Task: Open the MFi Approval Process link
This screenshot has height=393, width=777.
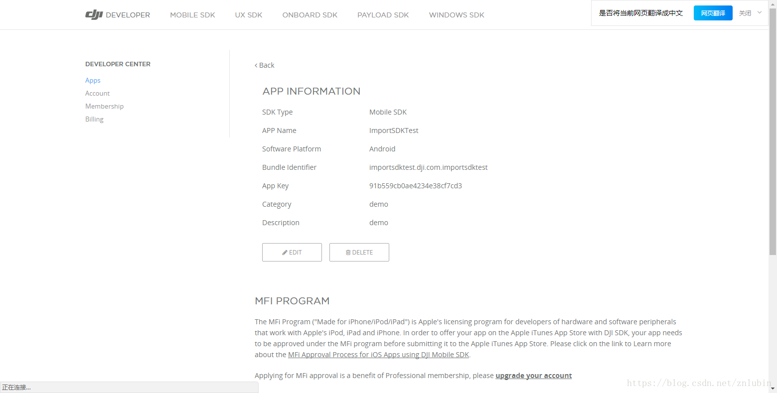Action: pos(379,355)
